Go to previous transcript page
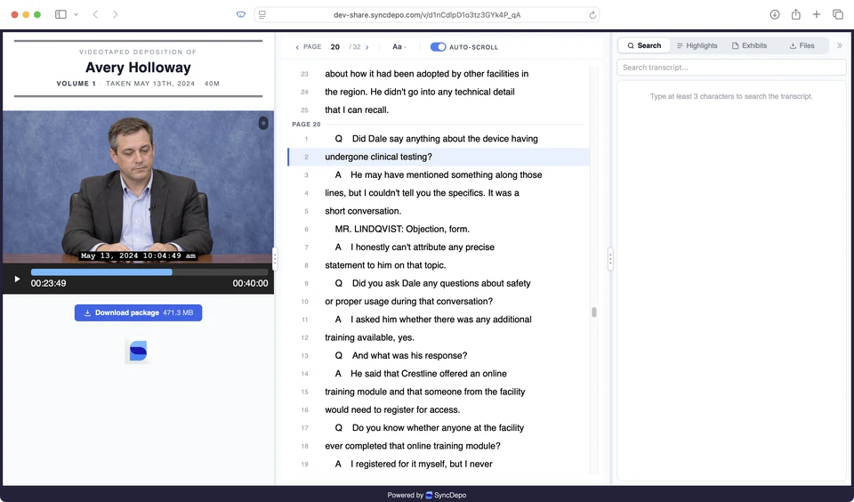The width and height of the screenshot is (854, 502). (297, 47)
